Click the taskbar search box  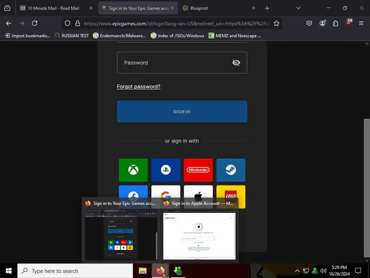[x=75, y=271]
